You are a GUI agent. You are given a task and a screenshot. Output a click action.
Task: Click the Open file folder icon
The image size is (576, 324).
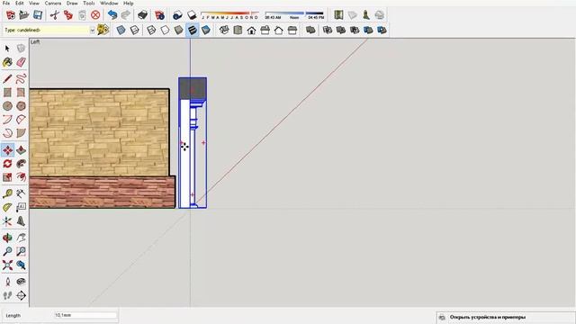(24, 15)
